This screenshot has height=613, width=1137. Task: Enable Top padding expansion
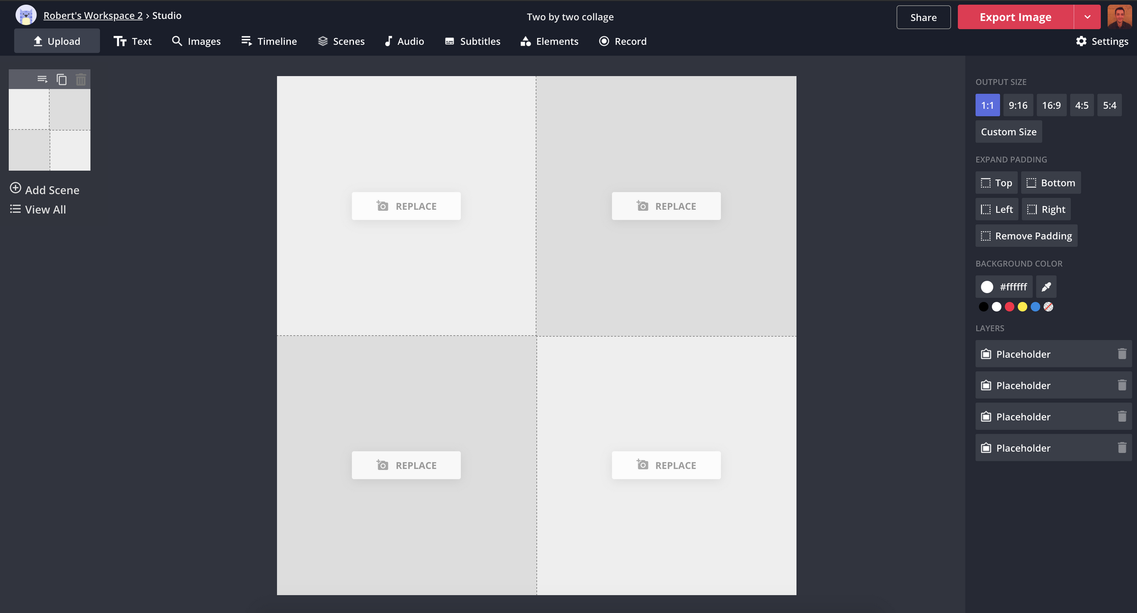click(996, 183)
